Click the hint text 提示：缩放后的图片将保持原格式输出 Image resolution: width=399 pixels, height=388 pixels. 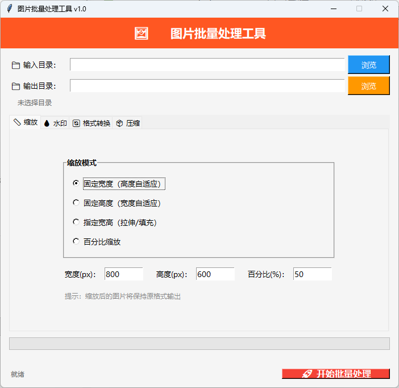coord(123,296)
